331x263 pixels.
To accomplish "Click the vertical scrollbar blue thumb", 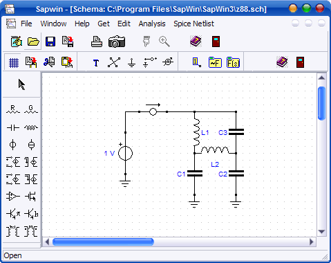I will pos(321,103).
